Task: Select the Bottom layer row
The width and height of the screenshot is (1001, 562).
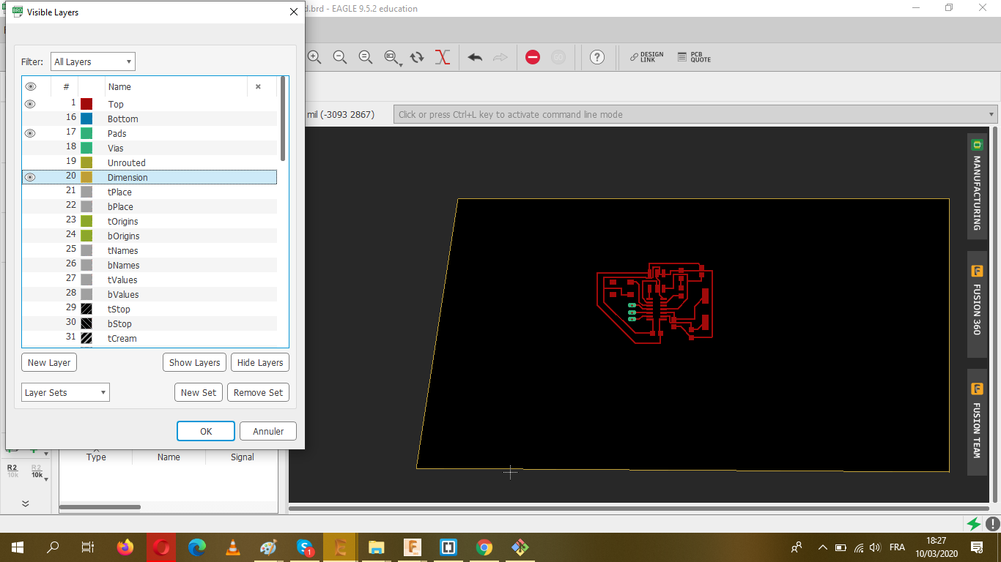Action: [149, 119]
